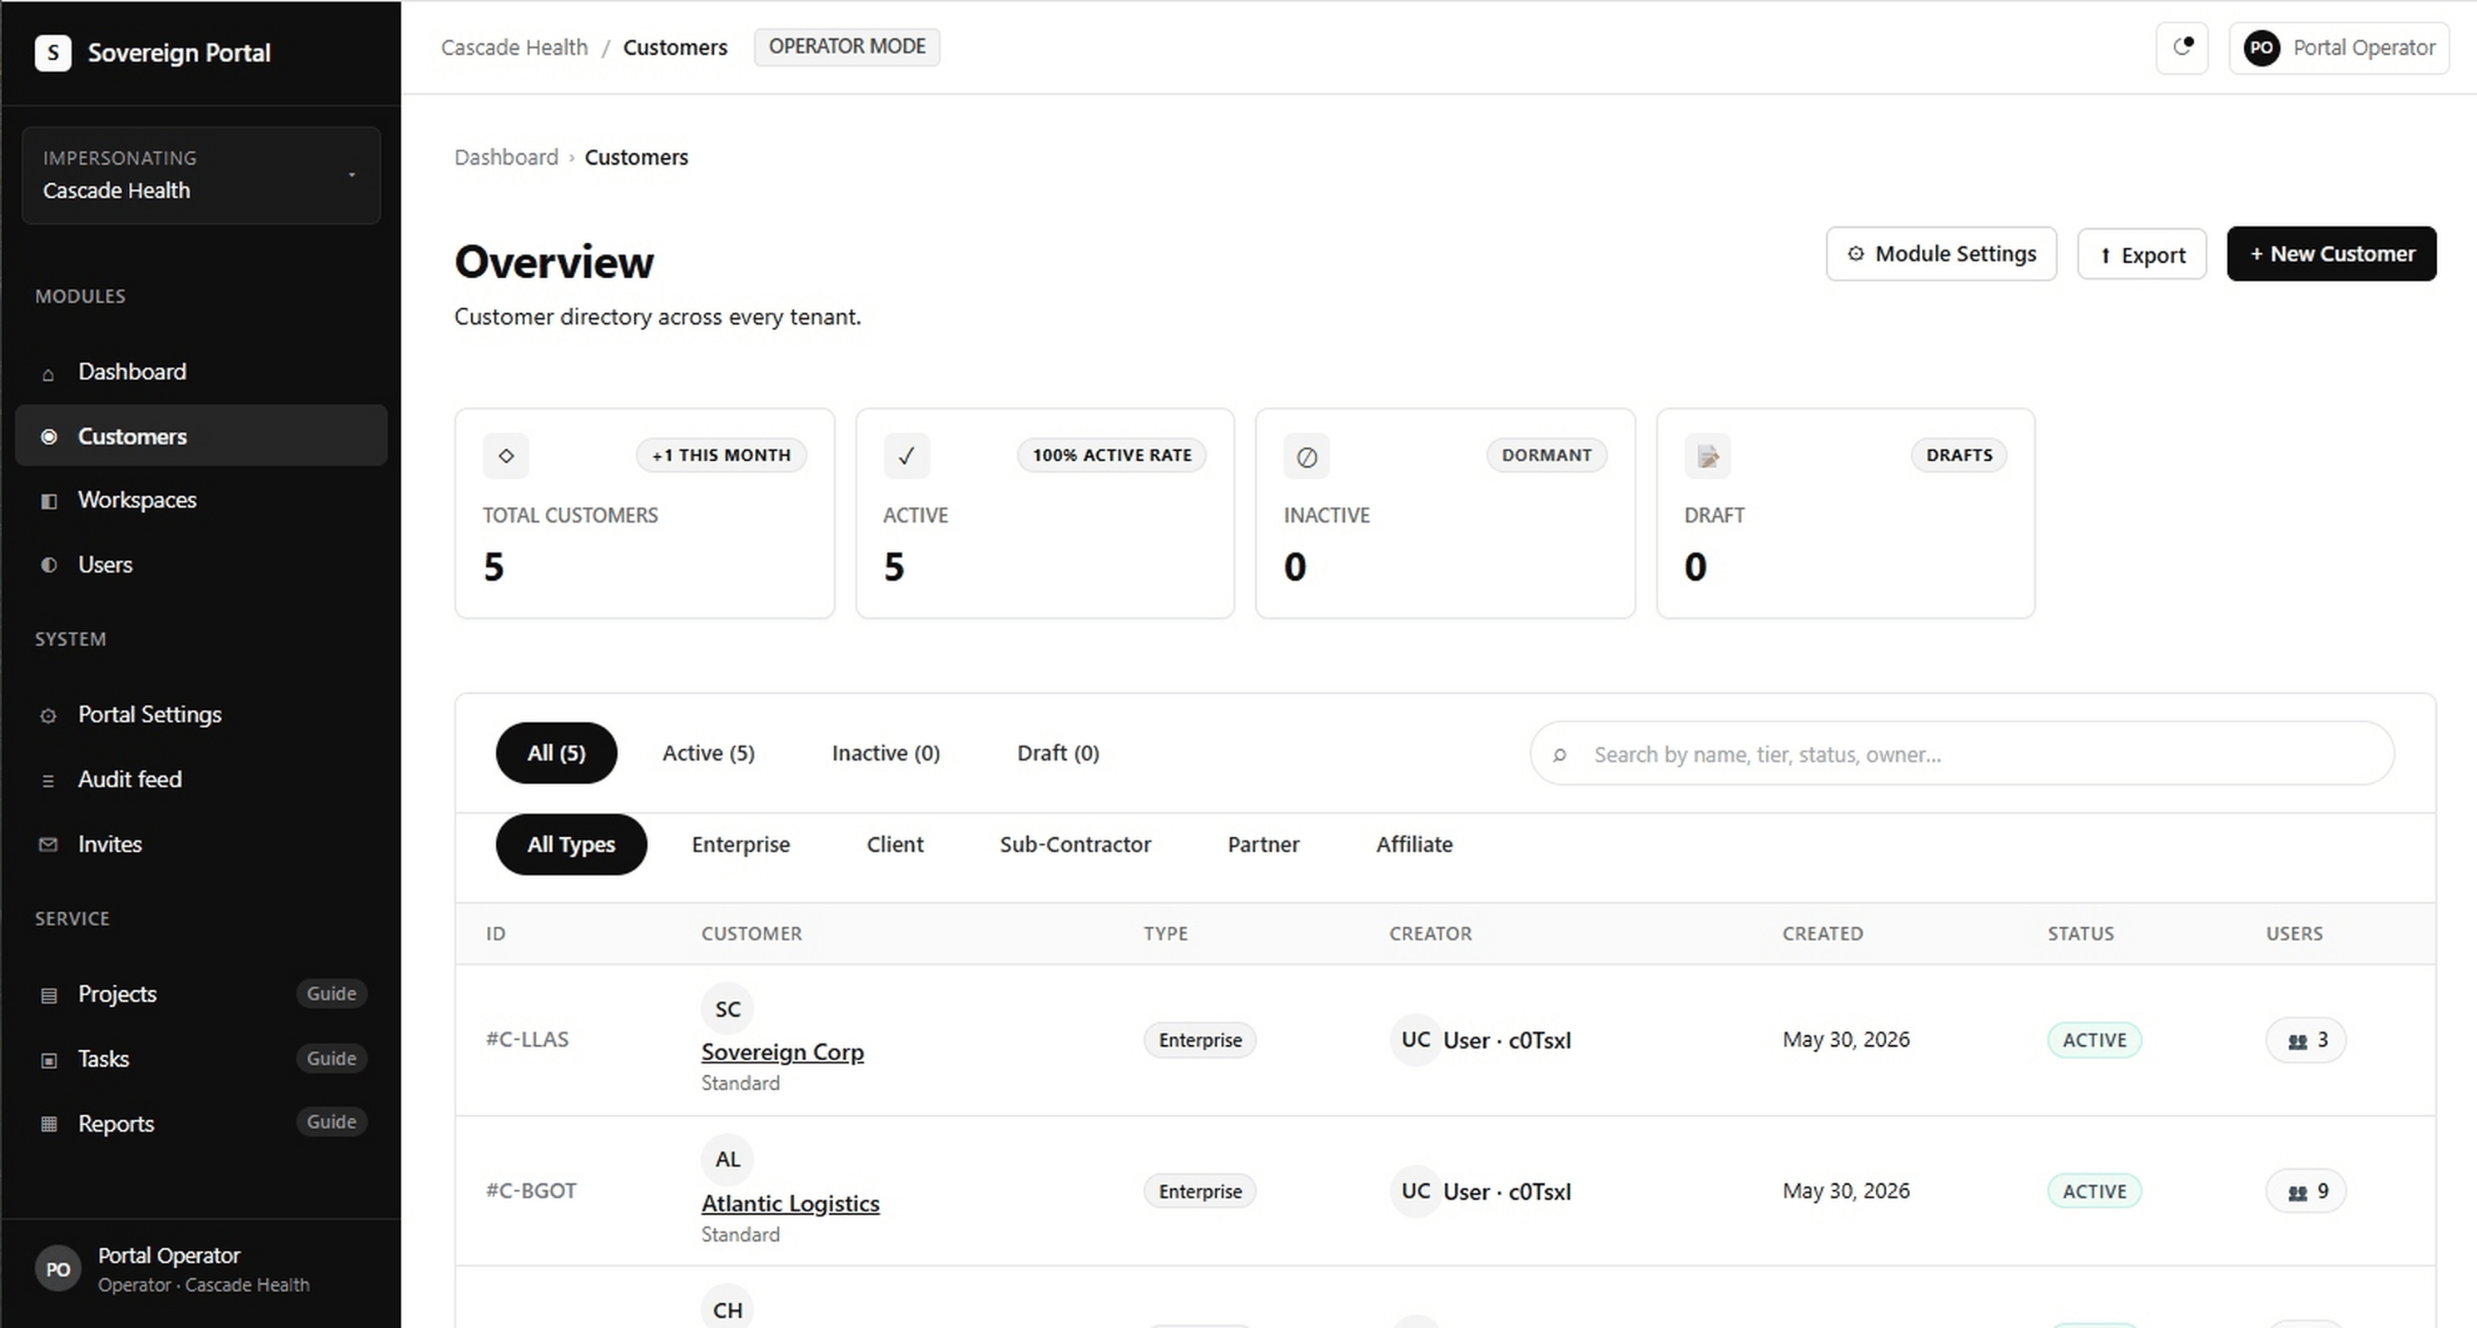Filter by Partner type
This screenshot has width=2477, height=1328.
(x=1263, y=845)
